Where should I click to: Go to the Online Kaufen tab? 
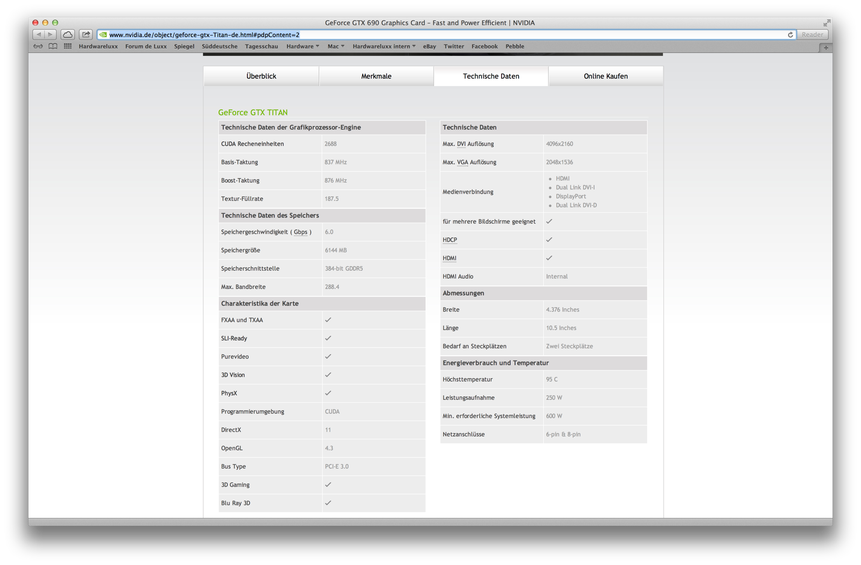pyautogui.click(x=606, y=76)
